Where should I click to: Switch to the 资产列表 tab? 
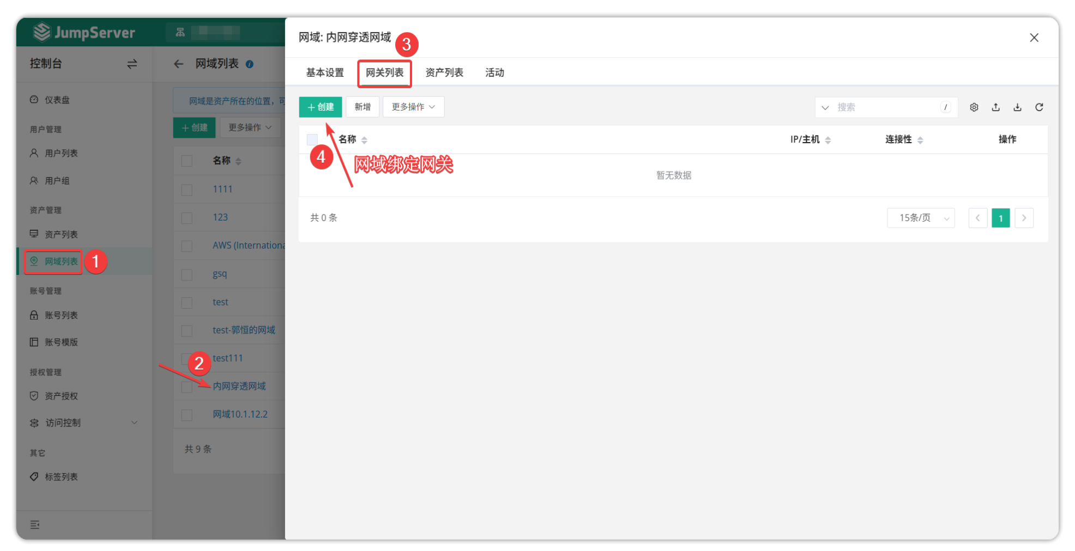point(444,73)
